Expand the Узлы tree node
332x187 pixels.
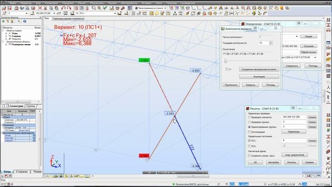pyautogui.click(x=6, y=33)
